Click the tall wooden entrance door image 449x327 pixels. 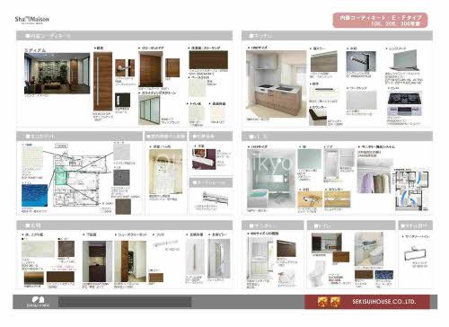click(102, 82)
